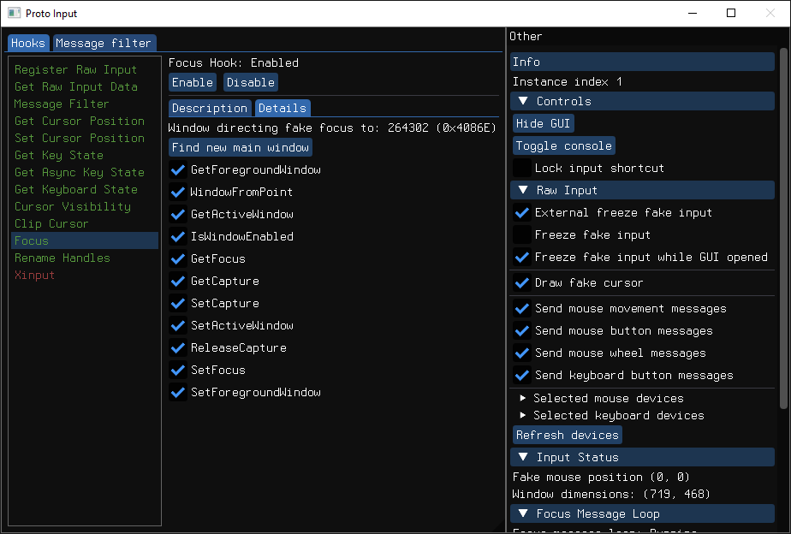Click the Proto Input app icon in title bar
The image size is (791, 534).
pyautogui.click(x=14, y=13)
